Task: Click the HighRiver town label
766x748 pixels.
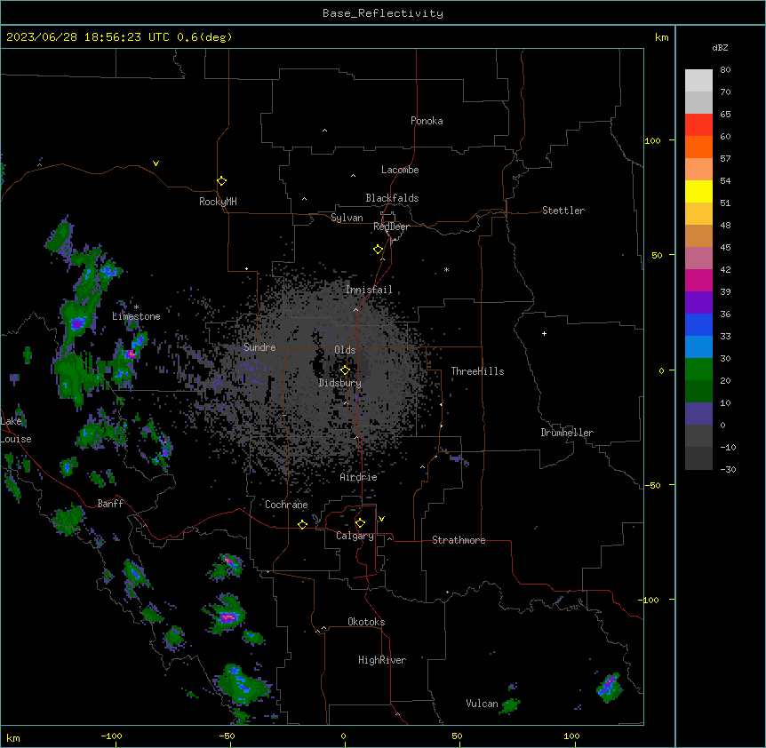Action: coord(382,660)
